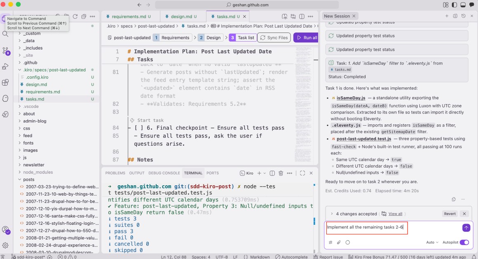Click the editor minimap
Screen dimensions: 478x259
tap(303, 104)
